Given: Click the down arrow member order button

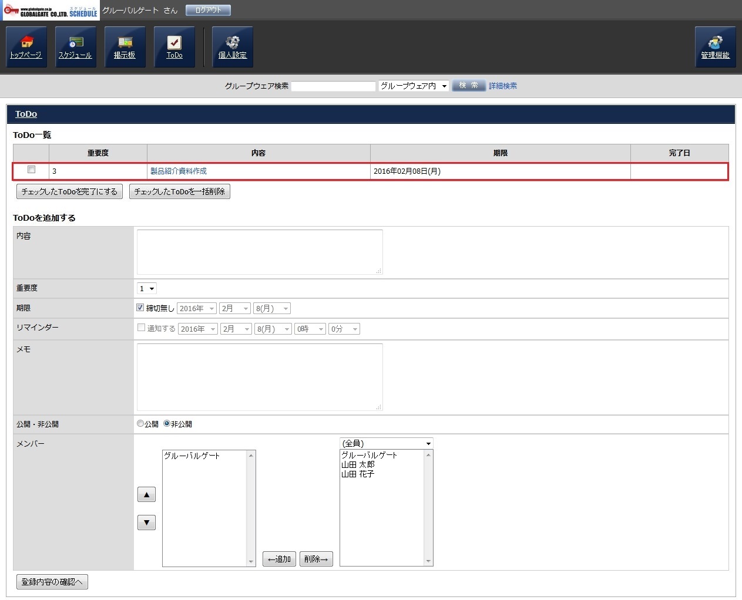Looking at the screenshot, I should click(x=146, y=522).
